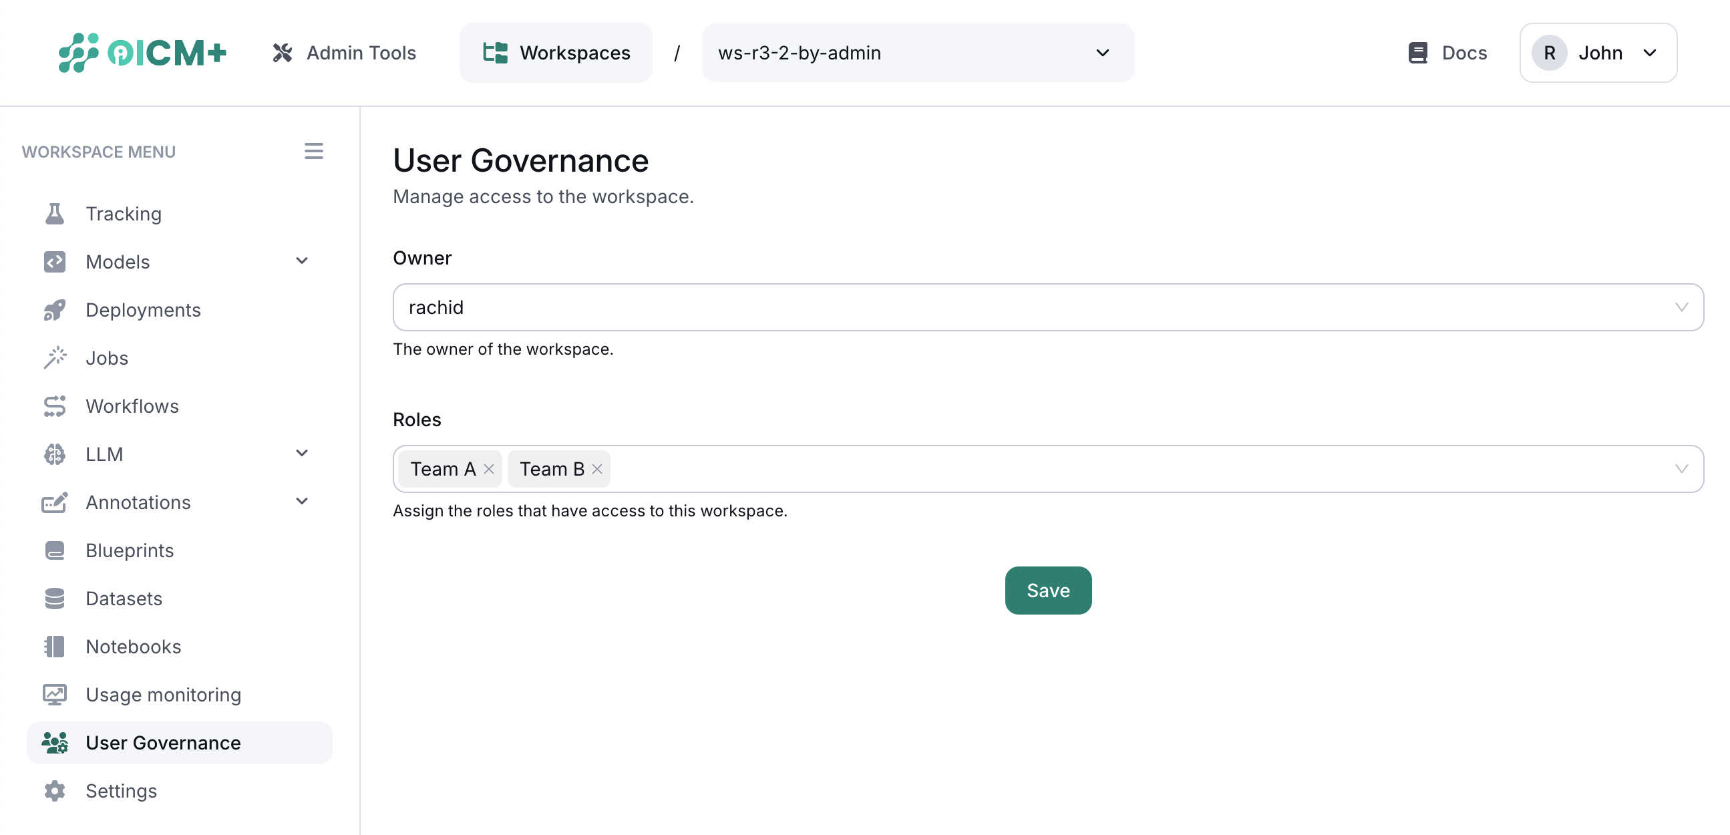
Task: Expand the Models submenu chevron
Action: (302, 261)
